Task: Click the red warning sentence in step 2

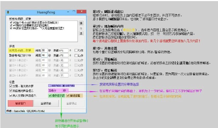Action: click(147, 41)
